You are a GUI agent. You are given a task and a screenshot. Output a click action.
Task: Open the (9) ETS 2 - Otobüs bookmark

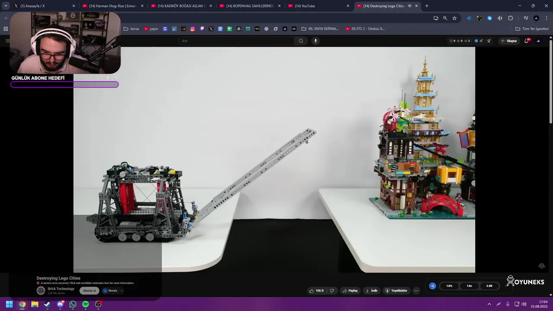tap(365, 29)
